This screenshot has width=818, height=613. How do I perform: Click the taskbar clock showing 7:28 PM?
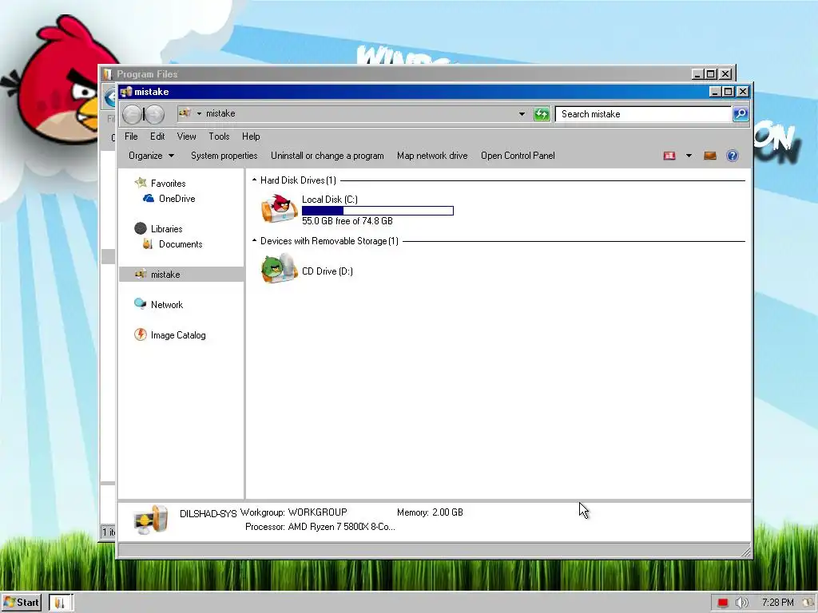[778, 603]
